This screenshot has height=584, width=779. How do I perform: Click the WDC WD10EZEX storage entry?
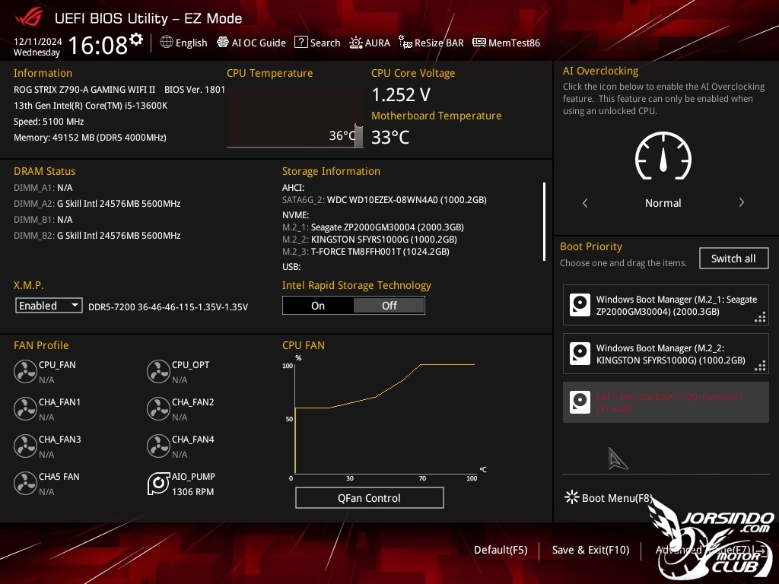pyautogui.click(x=384, y=200)
